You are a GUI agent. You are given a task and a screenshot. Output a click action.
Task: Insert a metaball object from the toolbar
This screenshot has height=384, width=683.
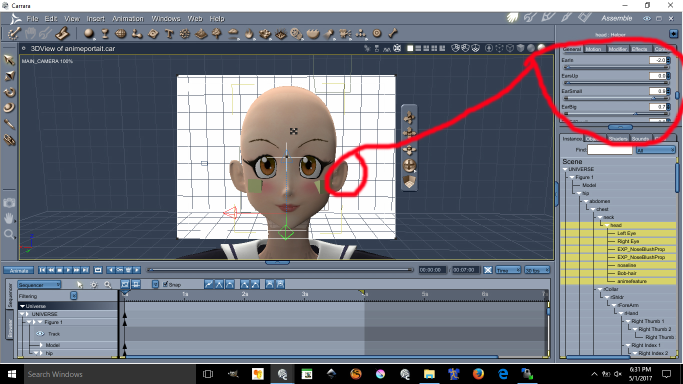pyautogui.click(x=137, y=33)
